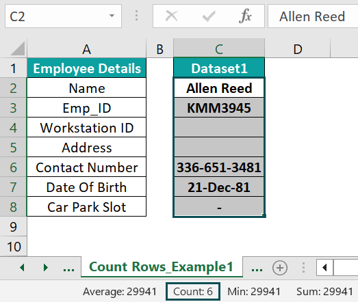Click the Enter checkmark icon in formula bar
The width and height of the screenshot is (358, 302).
[209, 16]
